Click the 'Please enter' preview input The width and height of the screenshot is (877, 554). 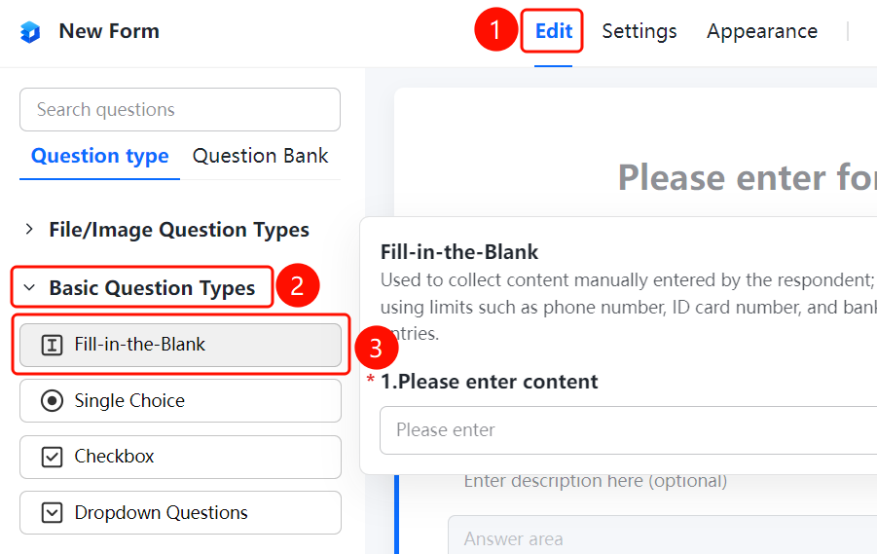(628, 430)
